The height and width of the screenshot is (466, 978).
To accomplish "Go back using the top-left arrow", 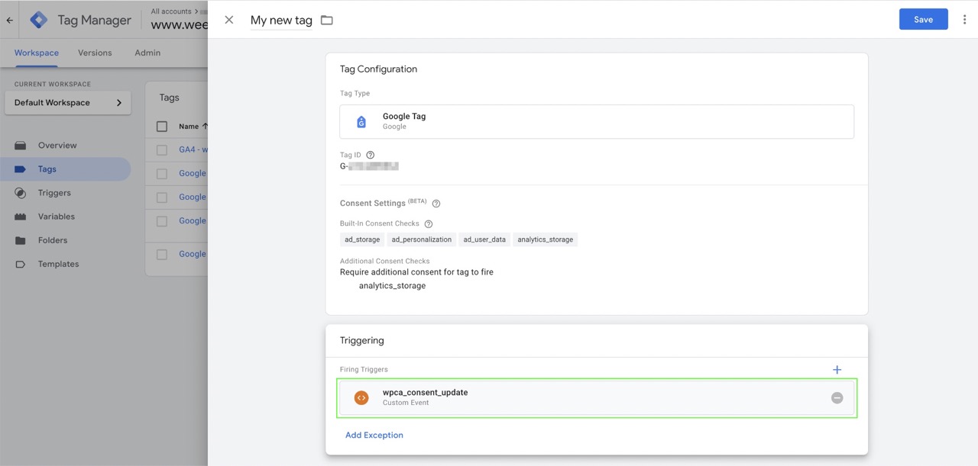I will pos(9,21).
